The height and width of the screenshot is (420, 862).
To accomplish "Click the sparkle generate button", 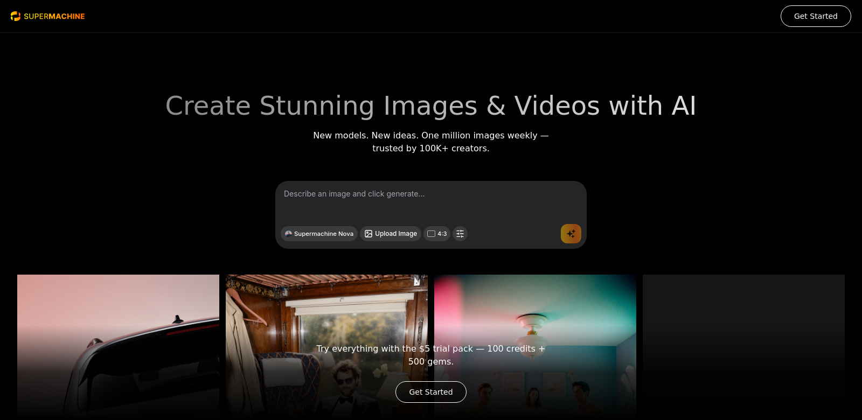I will (x=571, y=234).
